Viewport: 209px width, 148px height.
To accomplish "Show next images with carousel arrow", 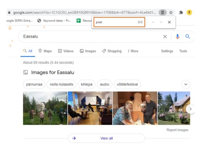I will click(191, 109).
